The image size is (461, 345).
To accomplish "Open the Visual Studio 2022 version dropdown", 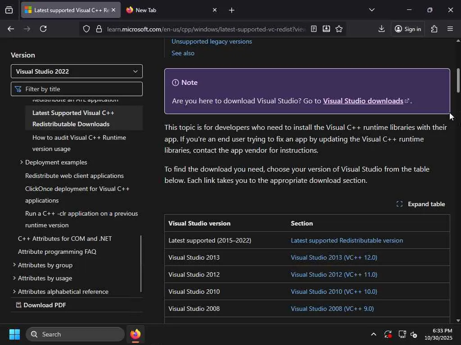I will 77,71.
